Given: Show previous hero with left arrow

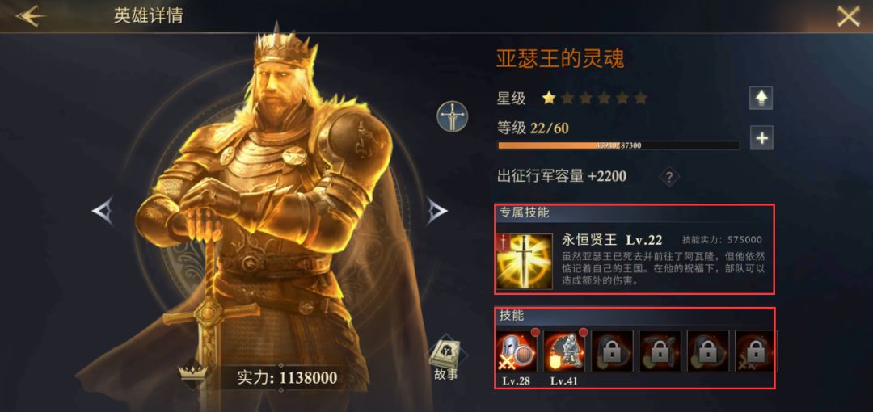Looking at the screenshot, I should pyautogui.click(x=103, y=211).
